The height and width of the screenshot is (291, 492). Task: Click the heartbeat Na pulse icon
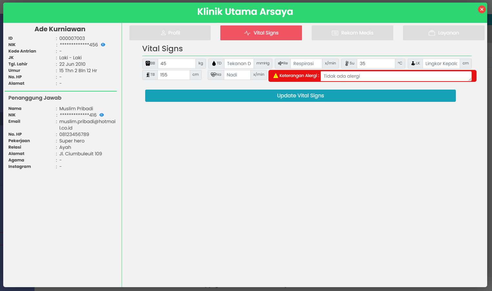click(213, 75)
